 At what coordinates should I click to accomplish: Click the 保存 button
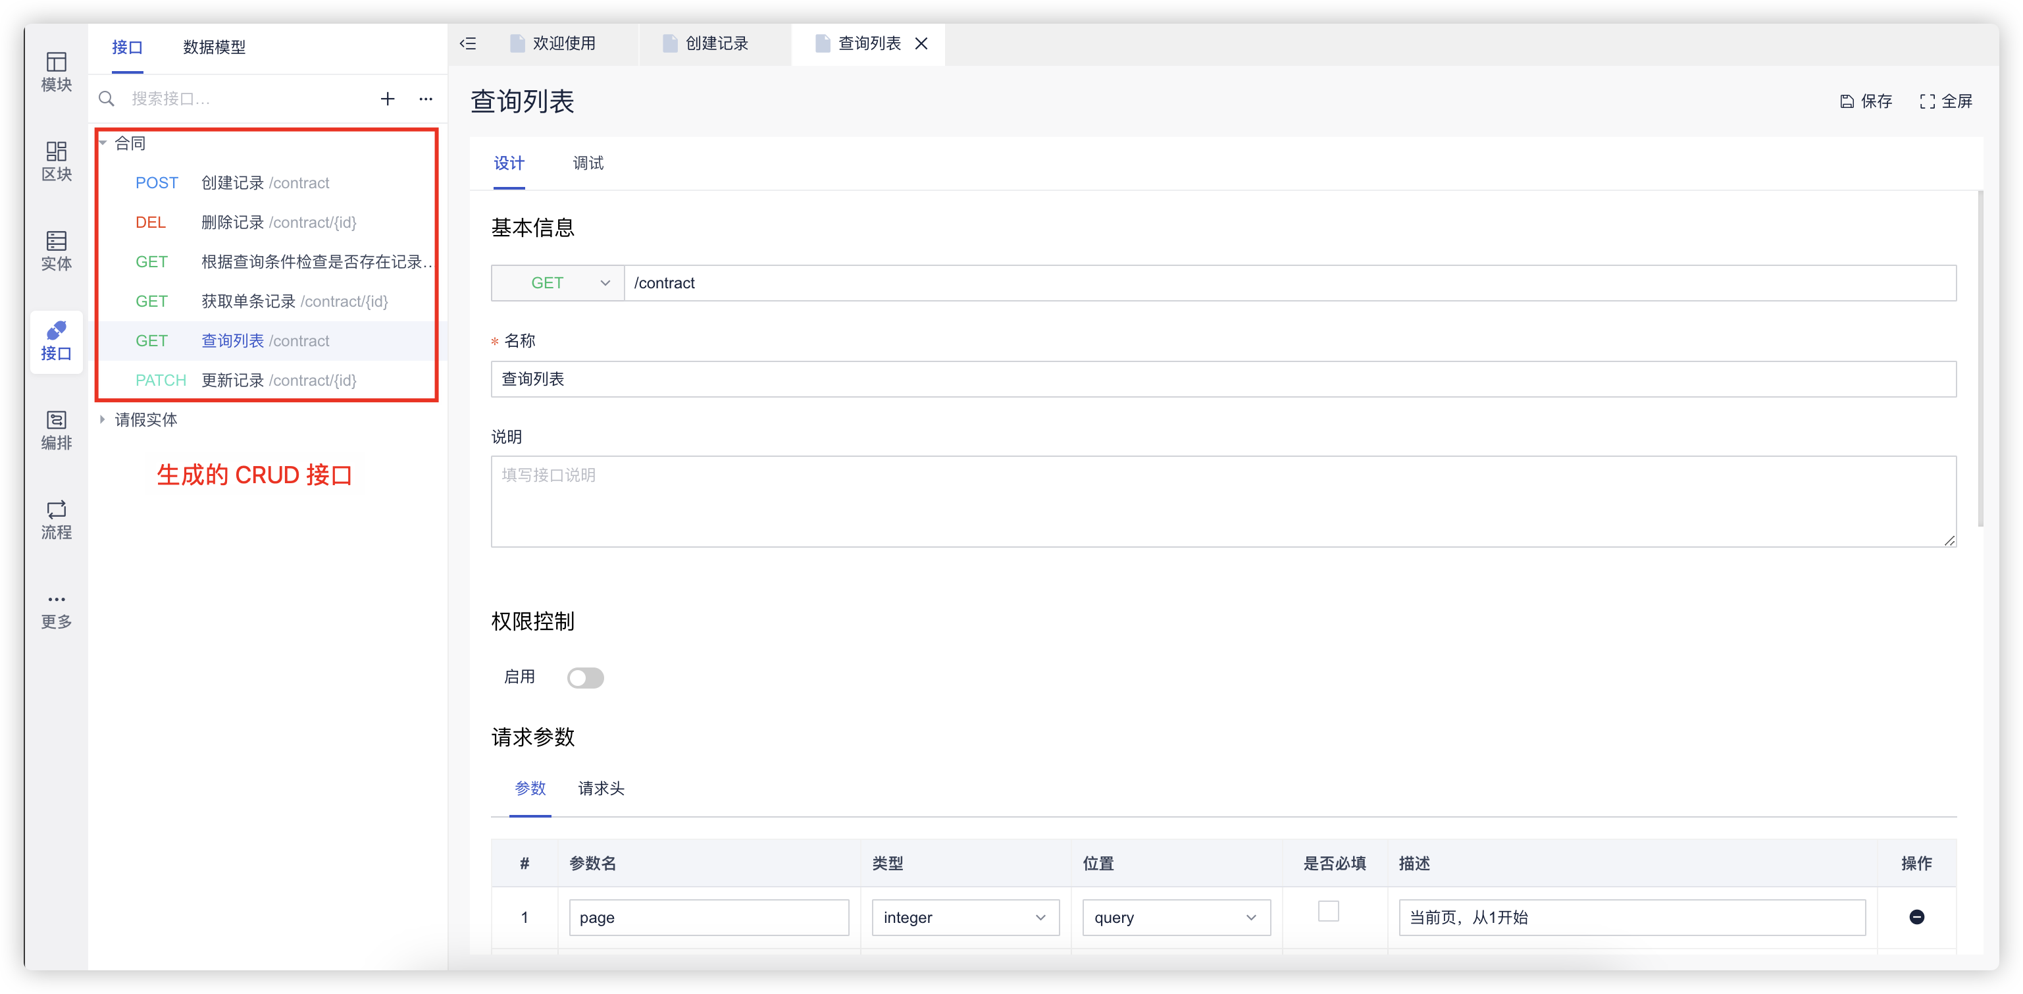[1866, 101]
